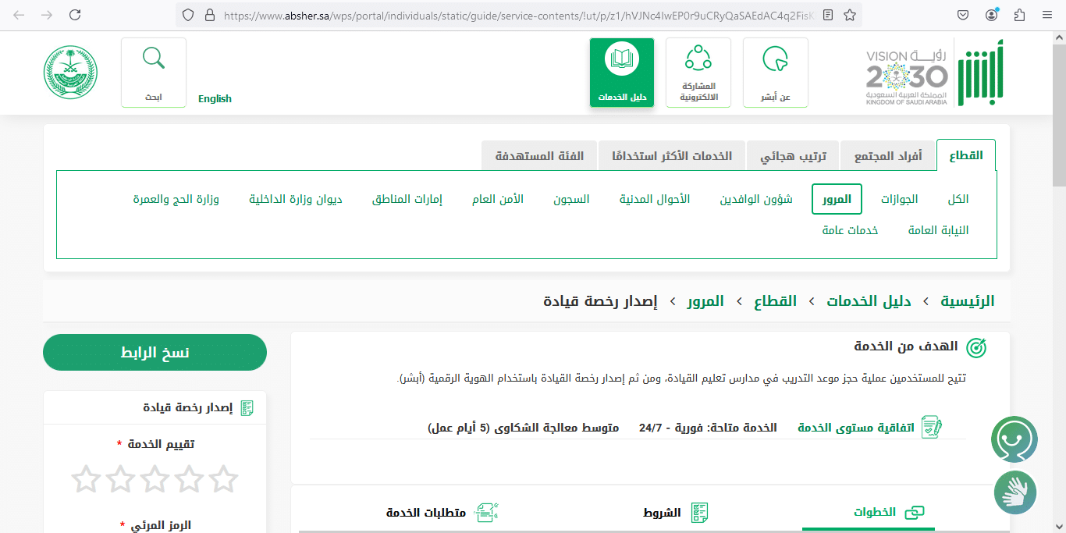Image resolution: width=1066 pixels, height=533 pixels.
Task: Go to الرئيسية breadcrumb link
Action: pos(967,301)
